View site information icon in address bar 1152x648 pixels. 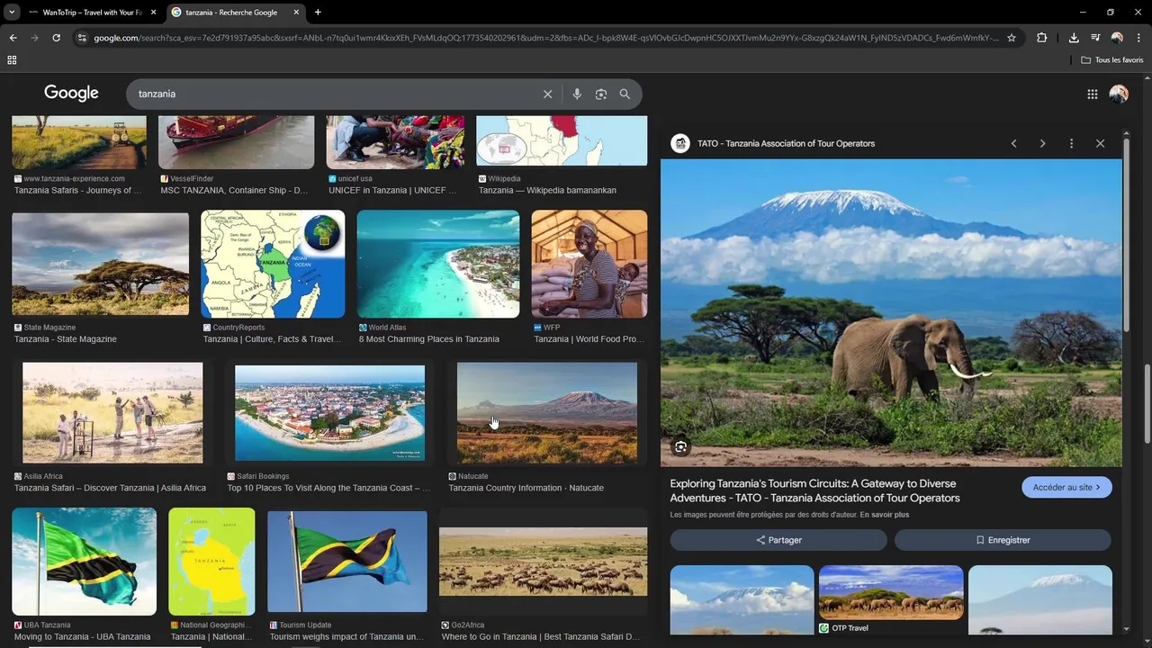click(x=82, y=38)
